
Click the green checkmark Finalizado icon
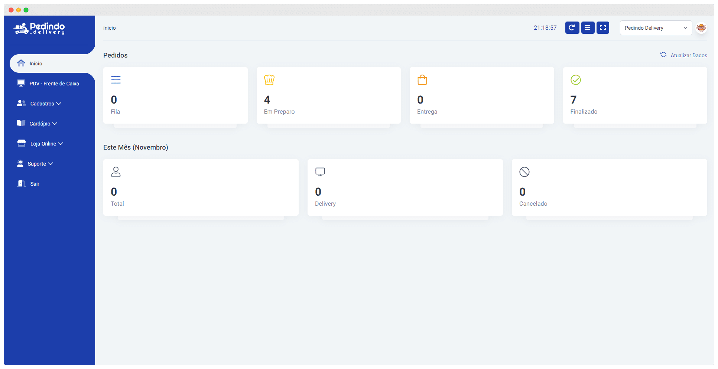coord(575,80)
